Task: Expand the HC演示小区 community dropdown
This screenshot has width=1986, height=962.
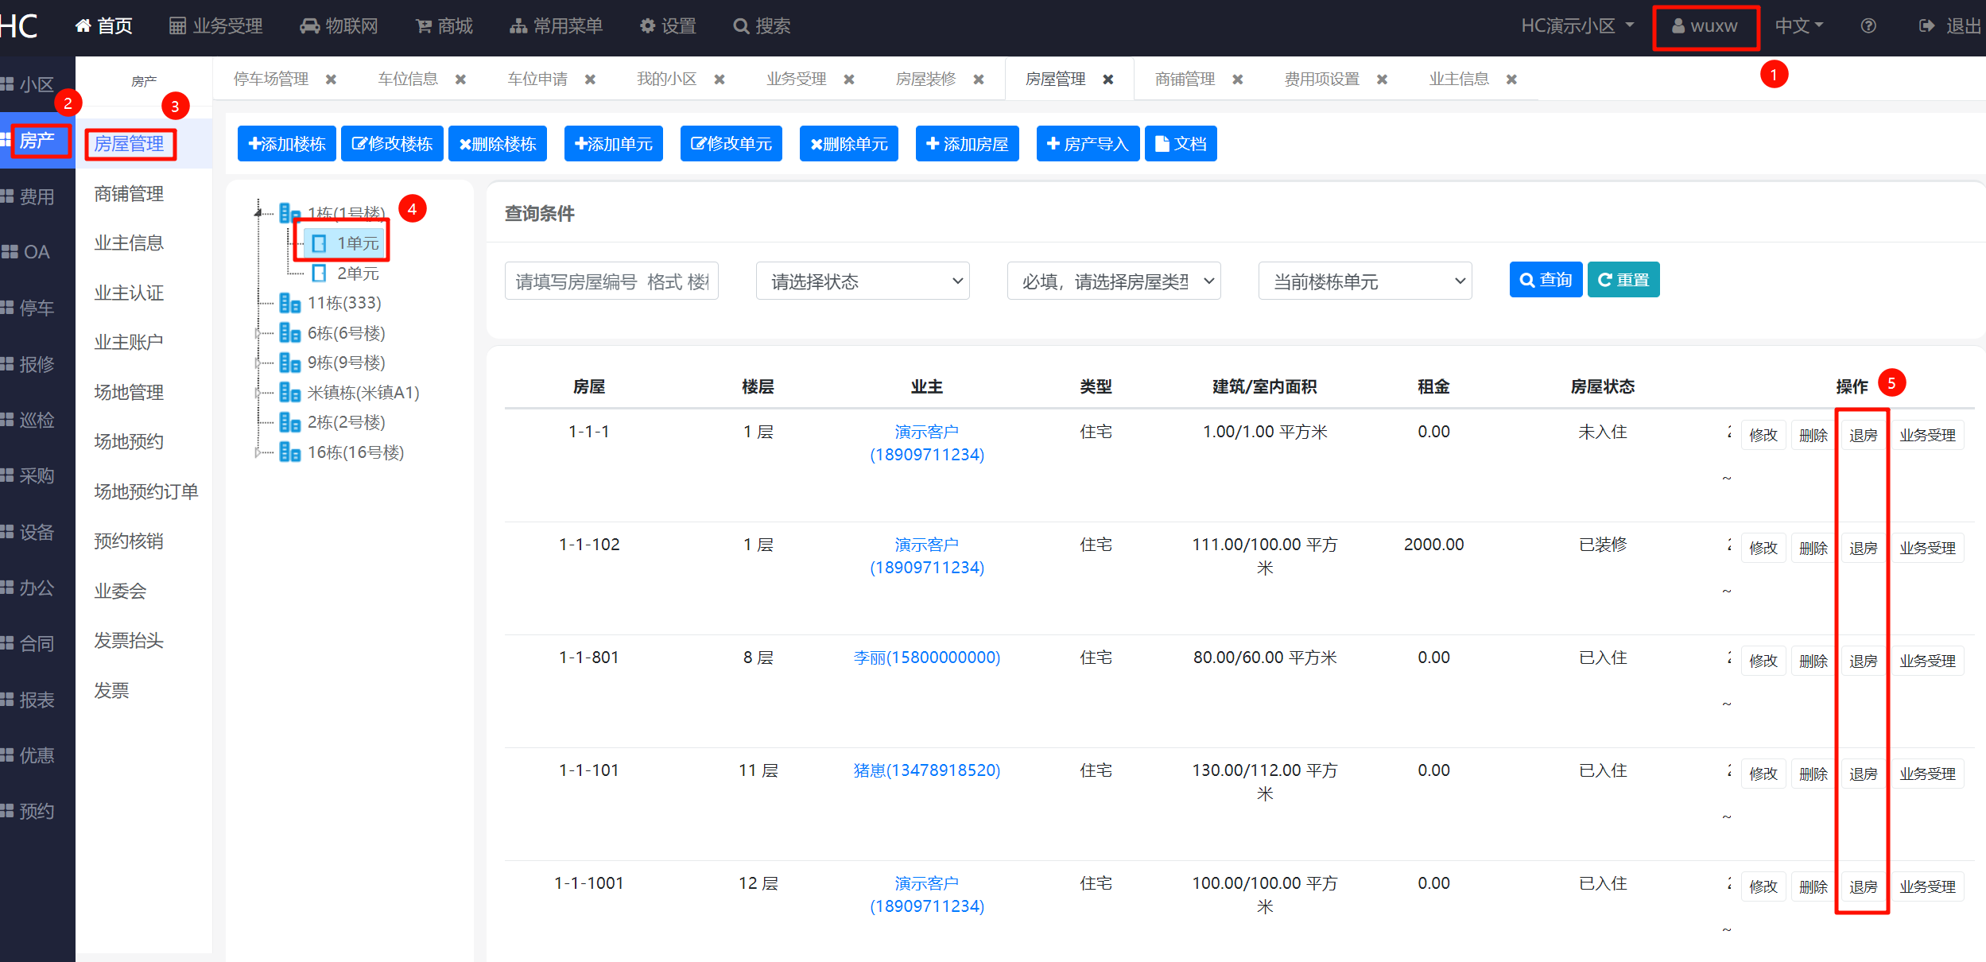Action: [x=1577, y=26]
